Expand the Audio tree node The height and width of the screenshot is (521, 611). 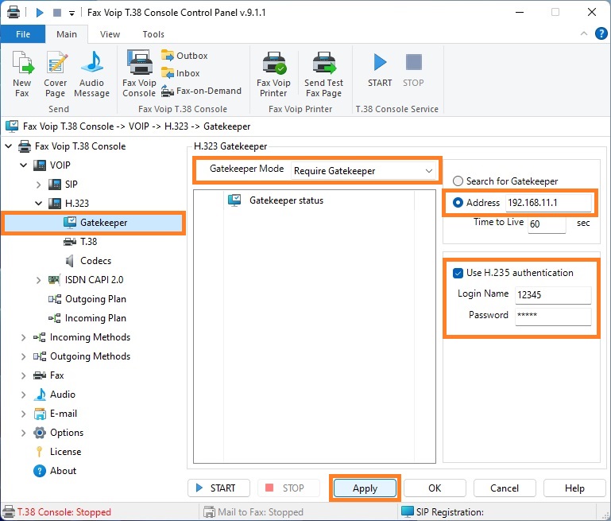pyautogui.click(x=23, y=395)
